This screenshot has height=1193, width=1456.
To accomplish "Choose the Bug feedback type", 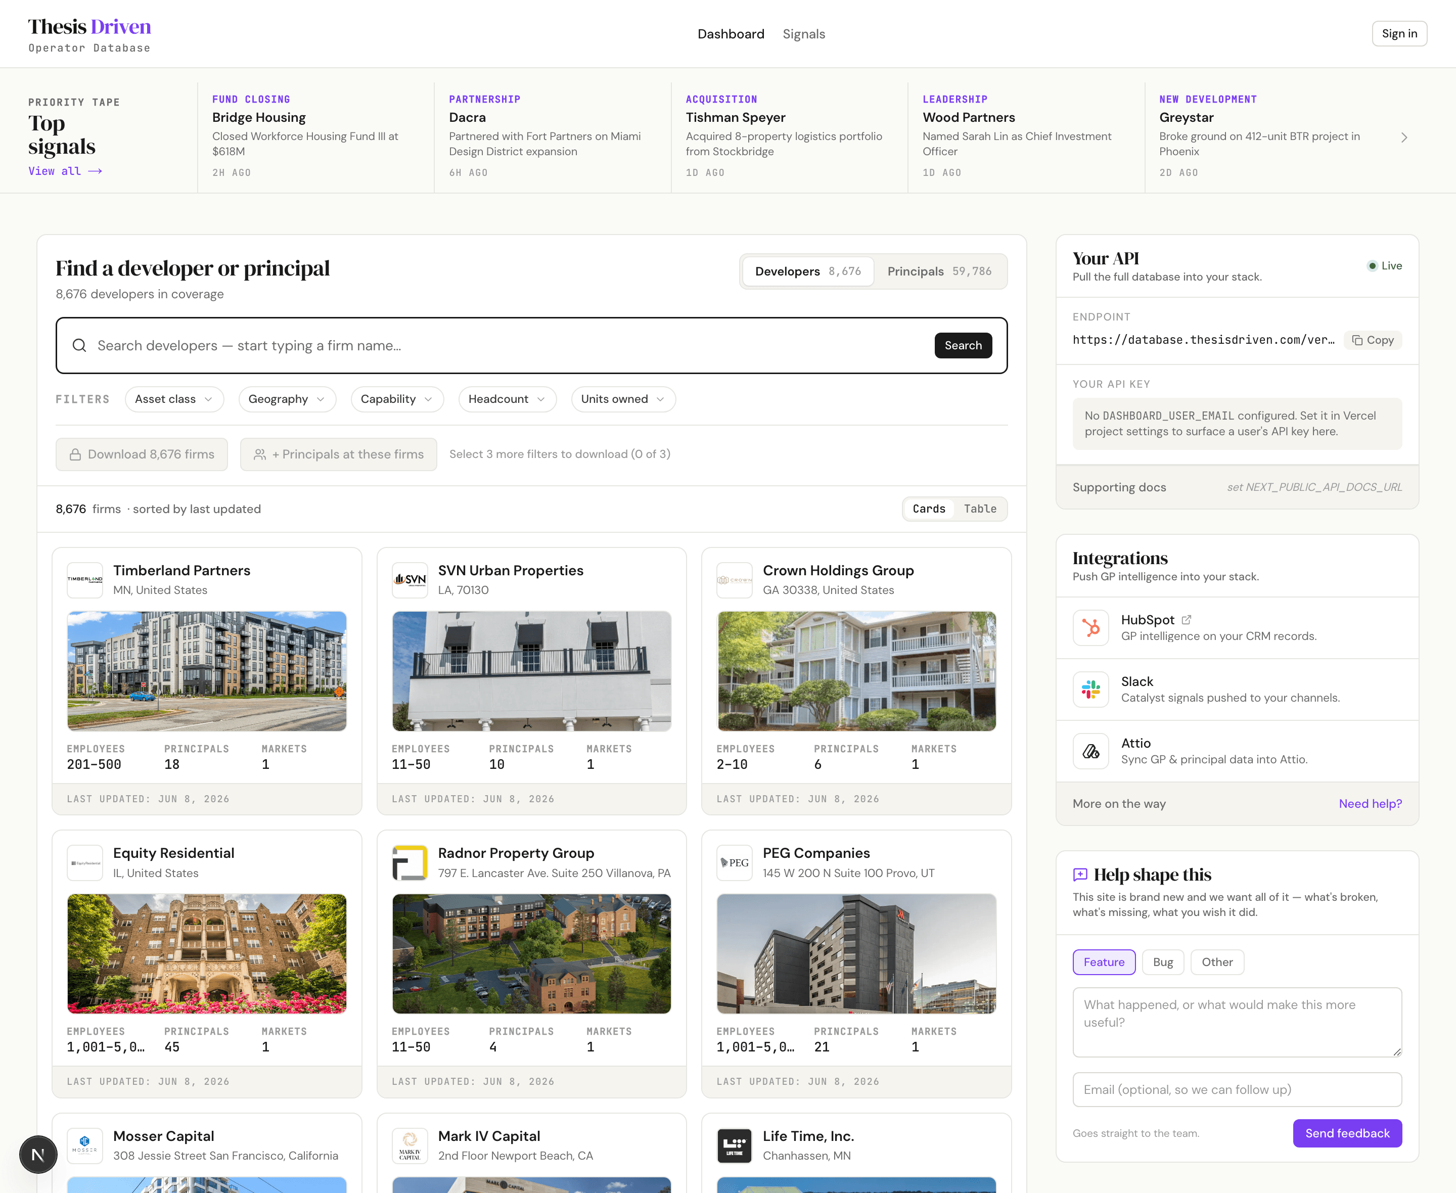I will coord(1163,962).
